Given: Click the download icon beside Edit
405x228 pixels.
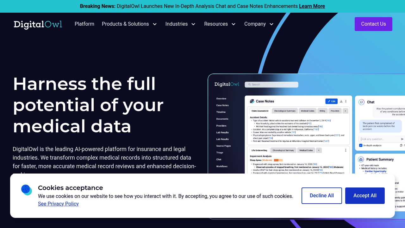Looking at the screenshot, I should [x=341, y=101].
